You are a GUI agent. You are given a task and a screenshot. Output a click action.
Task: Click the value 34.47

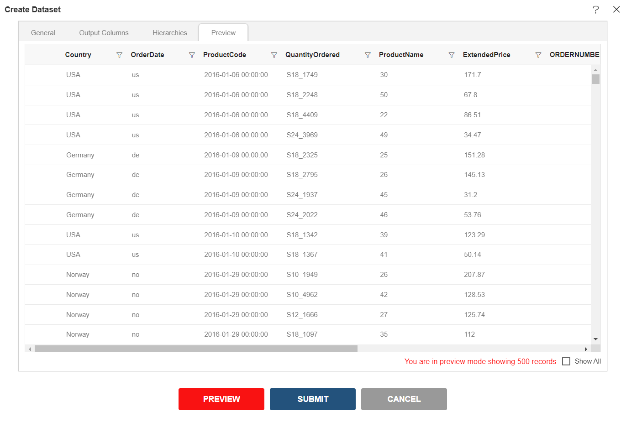point(473,135)
